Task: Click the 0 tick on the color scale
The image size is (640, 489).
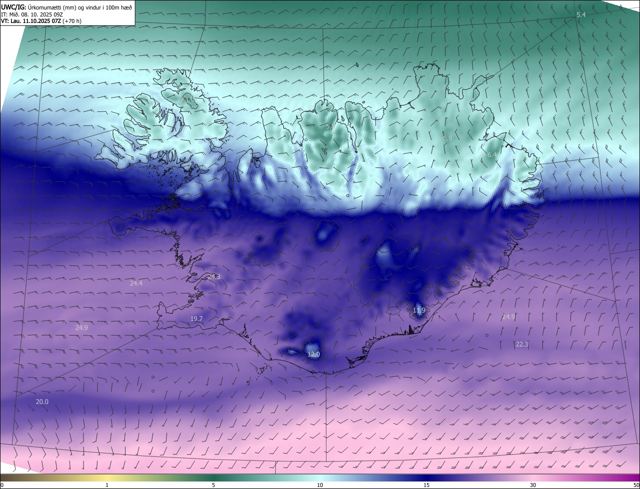Action: click(x=2, y=485)
